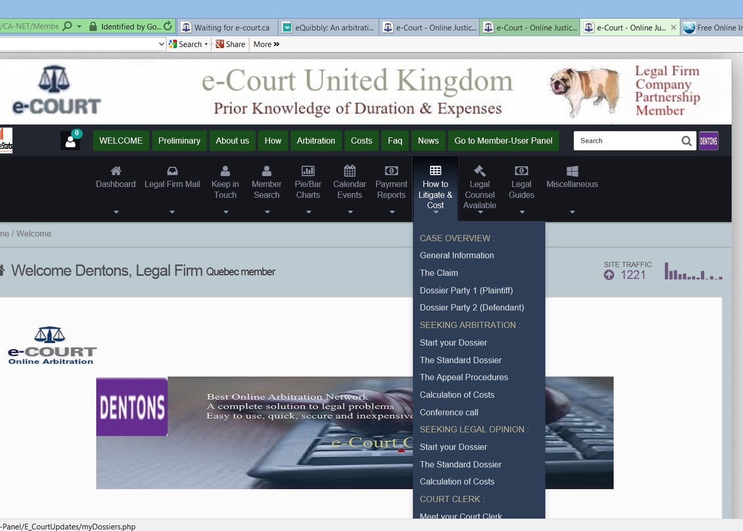743x531 pixels.
Task: Expand the Member Search dropdown arrow
Action: tap(267, 212)
